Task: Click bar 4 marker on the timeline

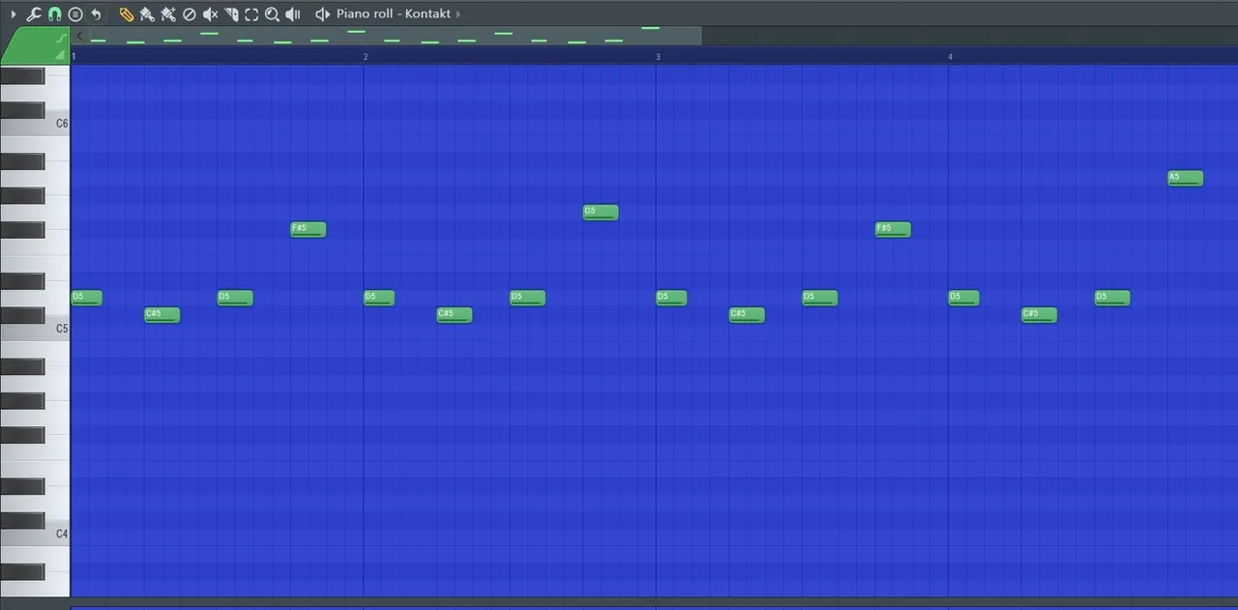Action: pos(950,57)
